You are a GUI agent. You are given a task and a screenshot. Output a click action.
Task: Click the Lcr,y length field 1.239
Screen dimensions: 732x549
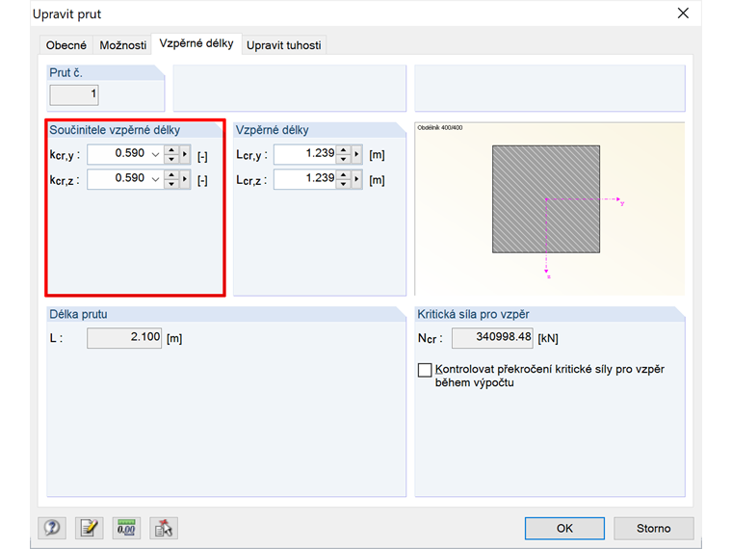point(305,154)
